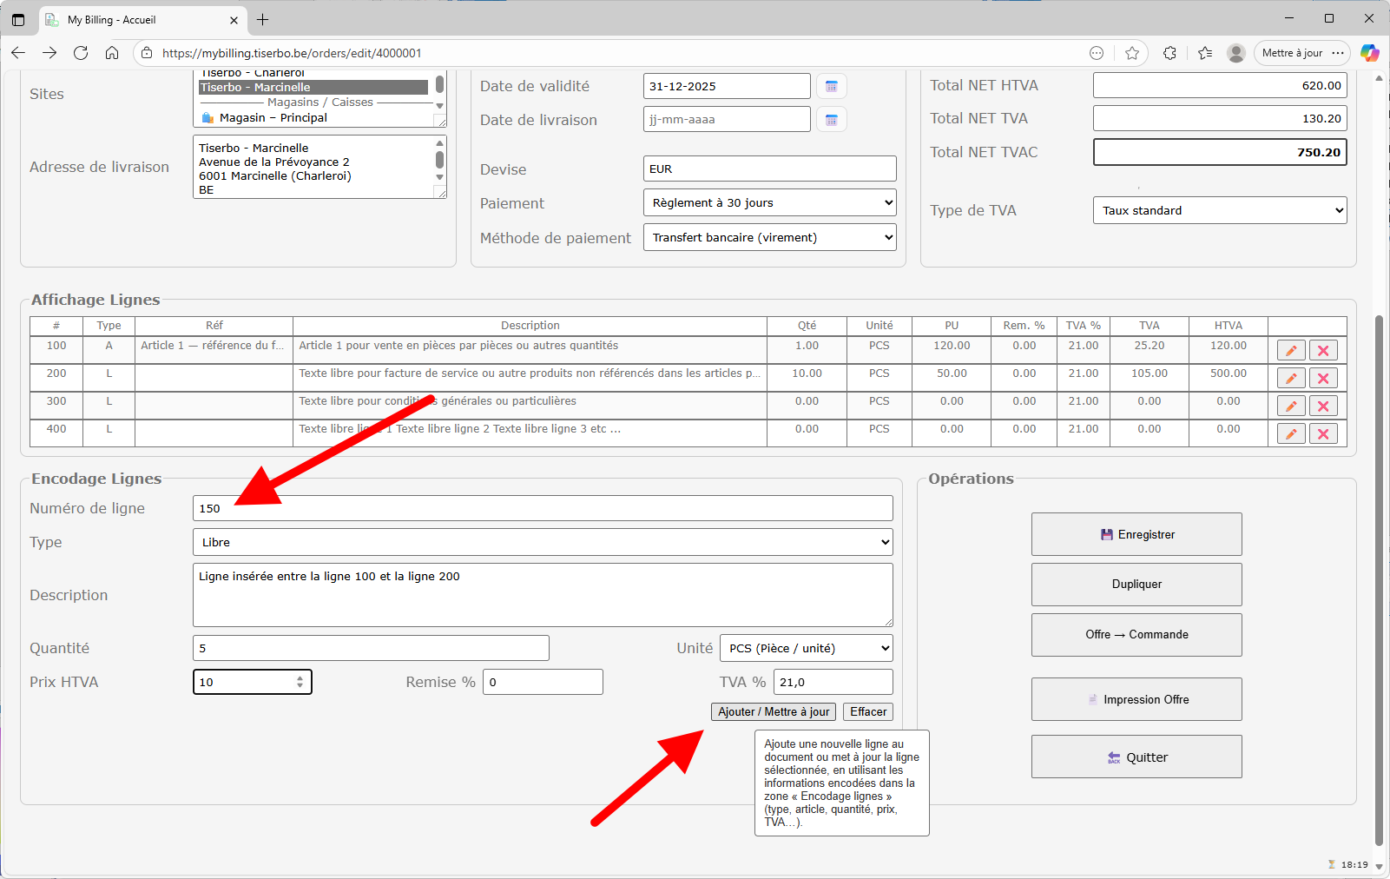Click the browser refresh icon
The width and height of the screenshot is (1390, 879).
point(81,53)
